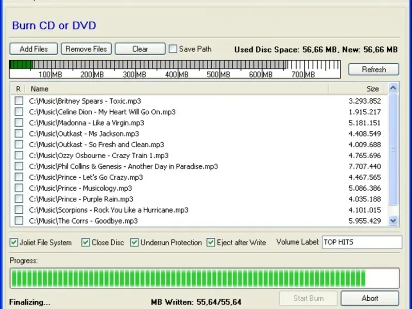Click the vertical scrollbar thumb of the file list
Image resolution: width=412 pixels, height=309 pixels.
click(x=393, y=149)
